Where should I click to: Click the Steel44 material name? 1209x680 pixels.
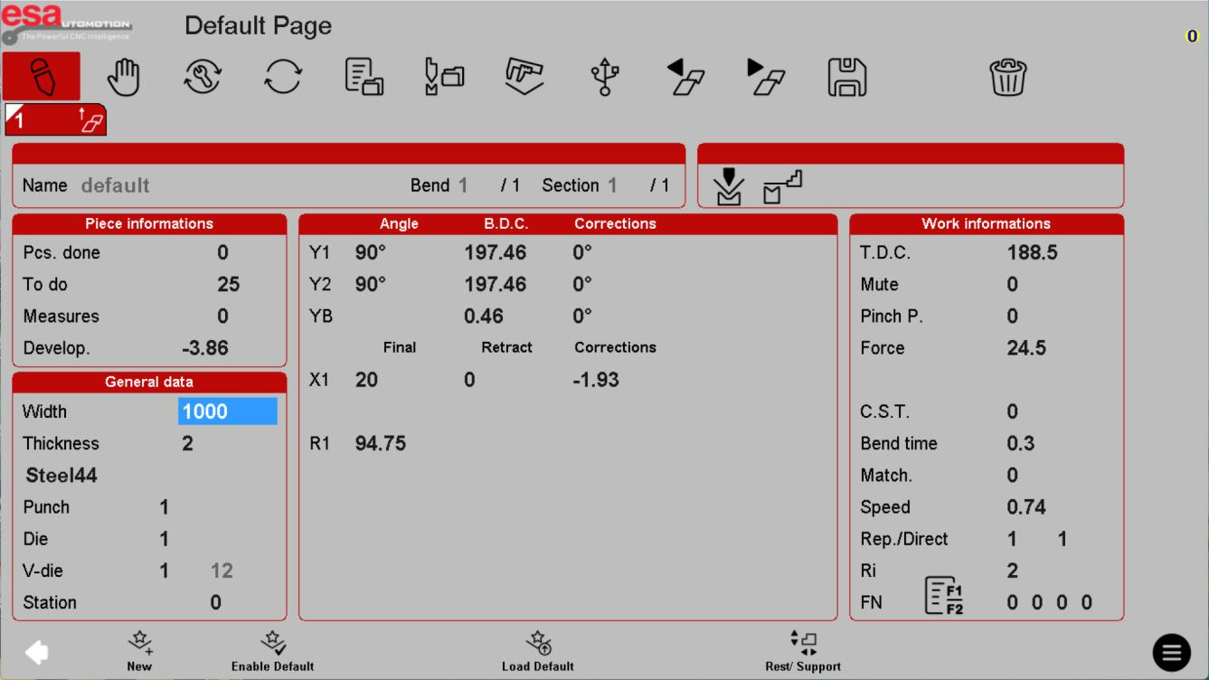coord(61,476)
